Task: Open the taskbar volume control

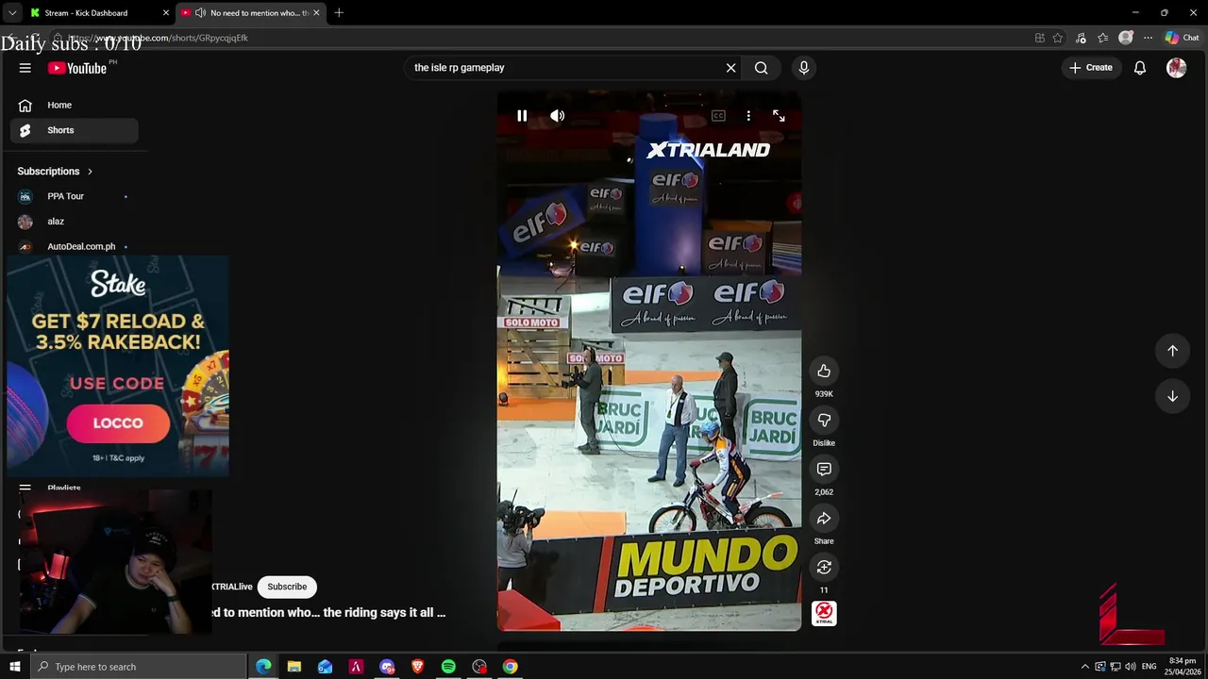Action: click(1131, 667)
